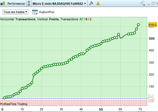The height and width of the screenshot is (112, 158).
Task: Expand the Micro E-mini NASDAQ100 Full0922 selector
Action: [59, 4]
